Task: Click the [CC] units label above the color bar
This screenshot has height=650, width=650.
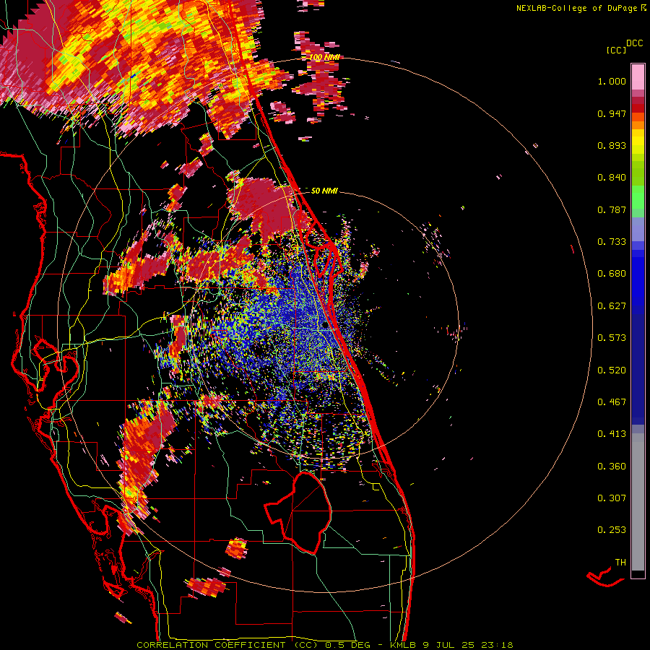Action: tap(617, 50)
